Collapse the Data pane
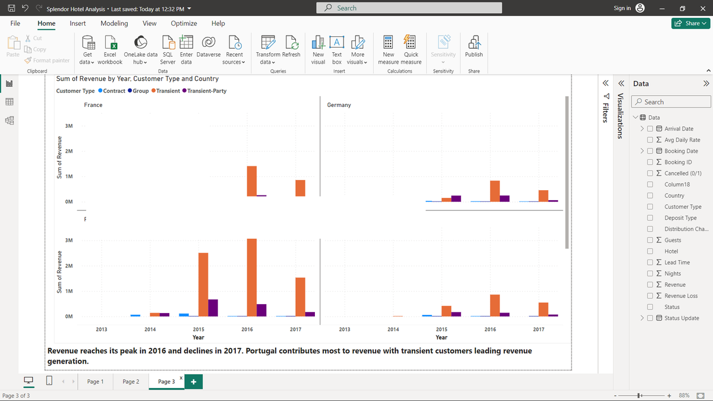This screenshot has height=401, width=713. click(706, 84)
